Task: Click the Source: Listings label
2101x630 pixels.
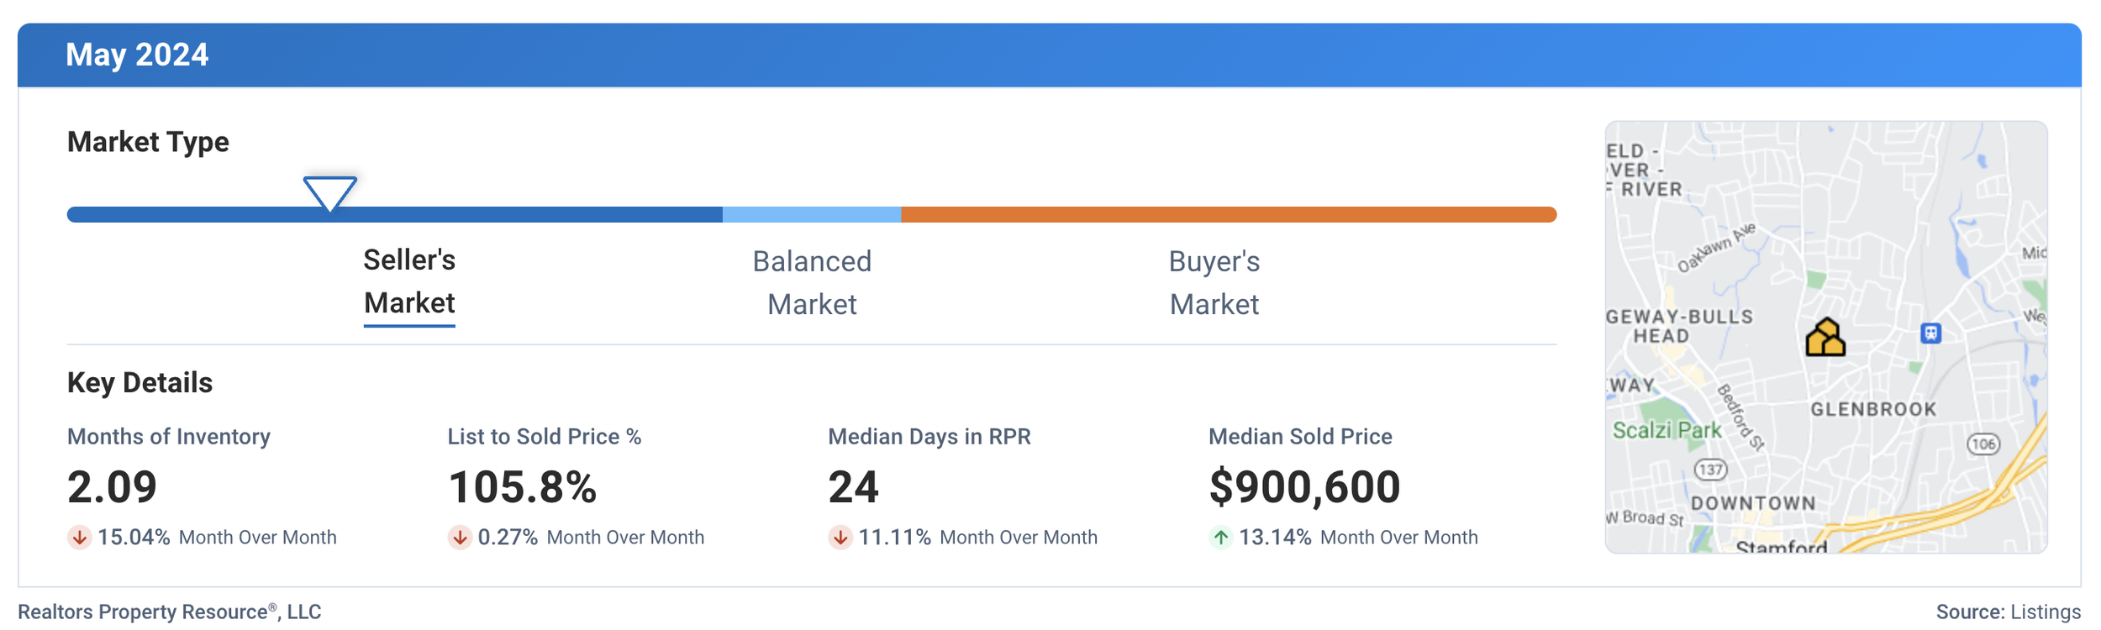Action: click(2008, 612)
